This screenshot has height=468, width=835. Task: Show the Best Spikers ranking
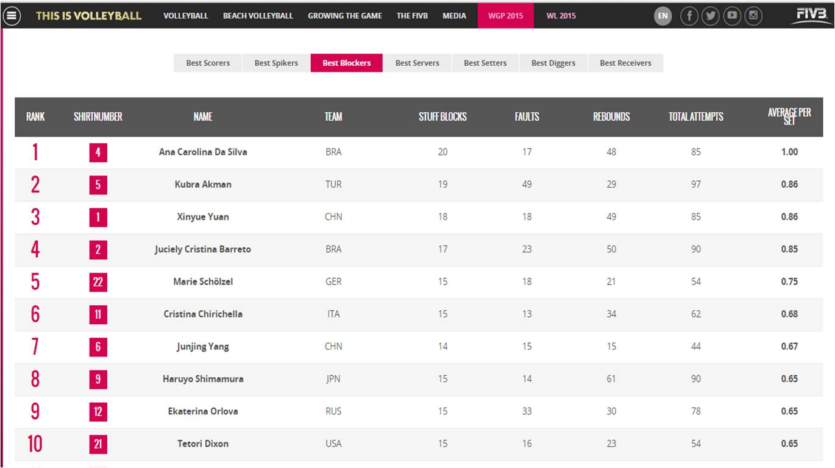click(x=276, y=63)
